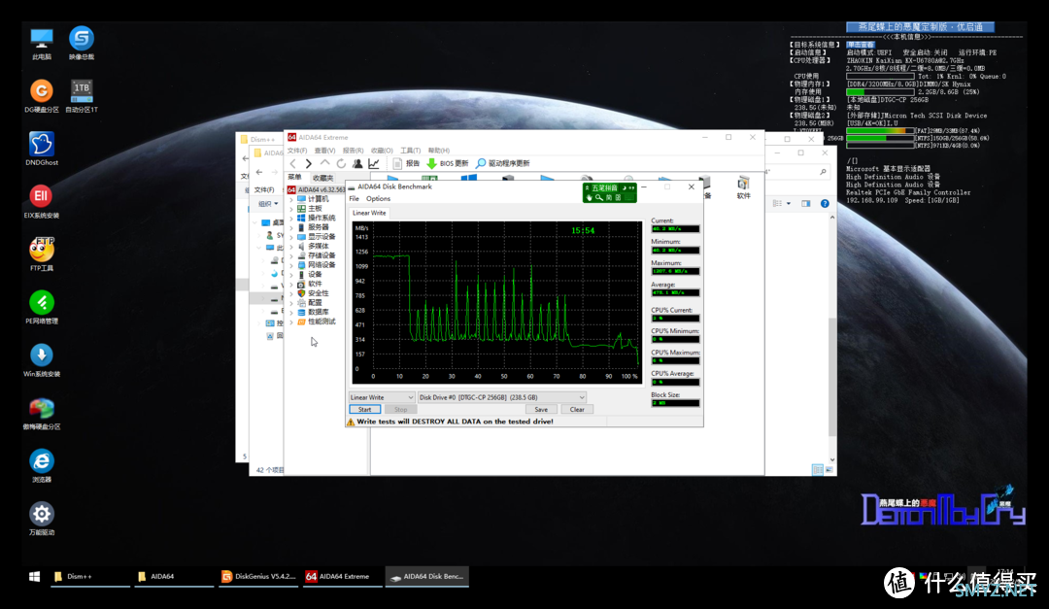Click the BIOS 更新 green arrow button

(x=448, y=163)
